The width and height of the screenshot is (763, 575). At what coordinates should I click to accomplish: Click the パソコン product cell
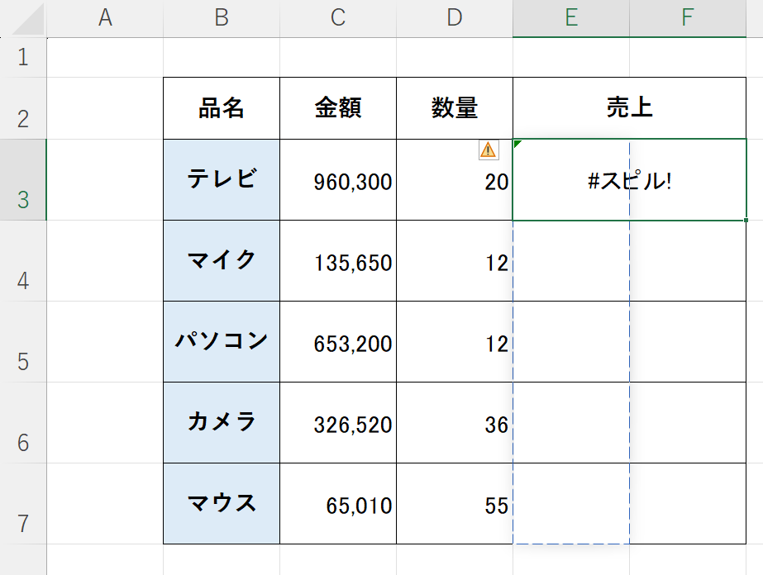222,342
